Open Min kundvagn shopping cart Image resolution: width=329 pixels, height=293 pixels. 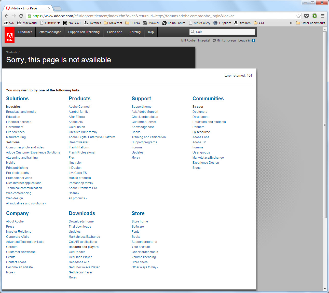click(224, 40)
